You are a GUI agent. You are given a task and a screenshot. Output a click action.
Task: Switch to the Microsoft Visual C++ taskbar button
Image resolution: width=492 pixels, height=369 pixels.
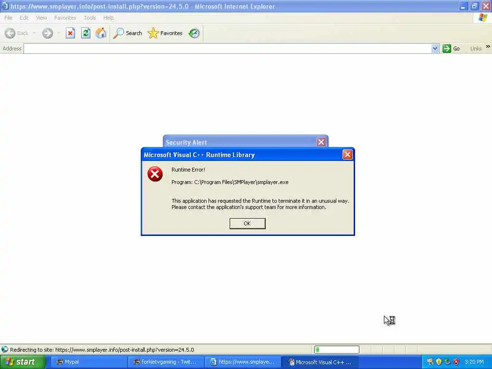(x=320, y=362)
